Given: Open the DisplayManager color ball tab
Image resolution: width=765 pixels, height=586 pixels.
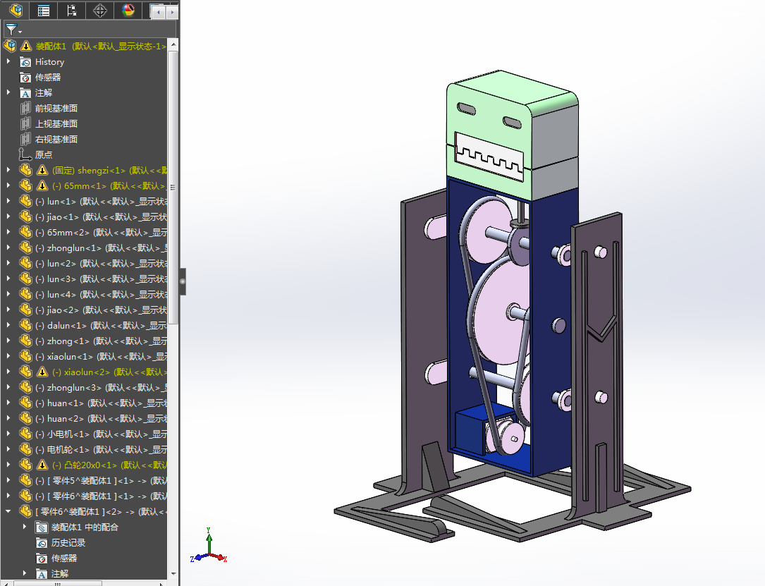Looking at the screenshot, I should tap(128, 10).
